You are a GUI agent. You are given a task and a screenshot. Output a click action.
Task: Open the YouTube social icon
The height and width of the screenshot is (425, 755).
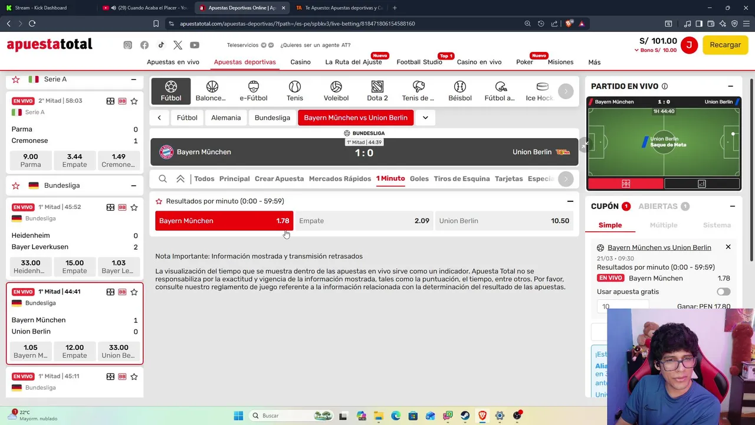point(195,45)
